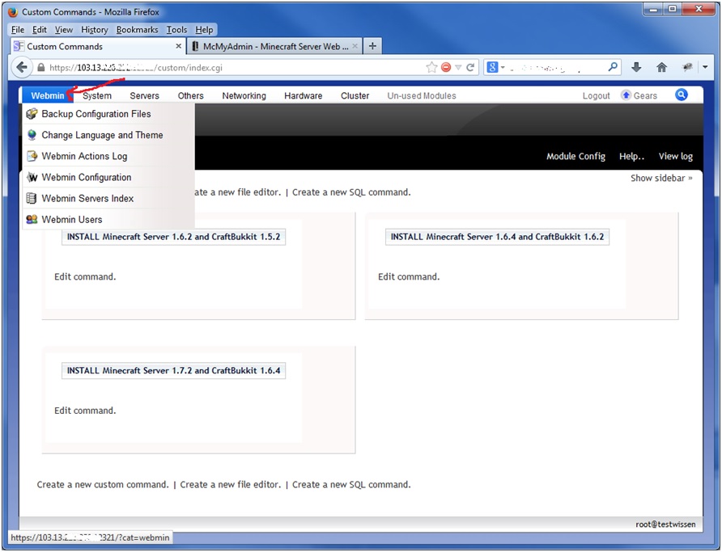Viewport: 722px width, 552px height.
Task: Open Firefox downloads arrow icon
Action: tap(636, 68)
